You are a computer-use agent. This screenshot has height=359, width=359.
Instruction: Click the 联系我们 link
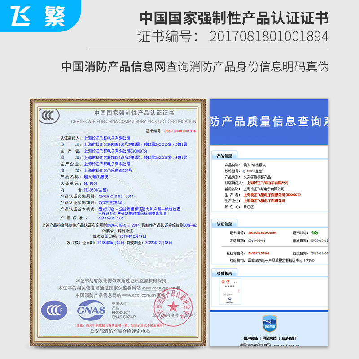[x=289, y=338]
